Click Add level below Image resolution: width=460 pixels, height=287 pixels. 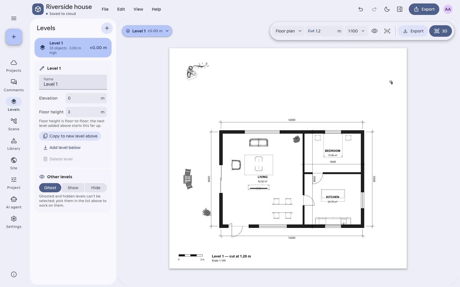(x=62, y=148)
